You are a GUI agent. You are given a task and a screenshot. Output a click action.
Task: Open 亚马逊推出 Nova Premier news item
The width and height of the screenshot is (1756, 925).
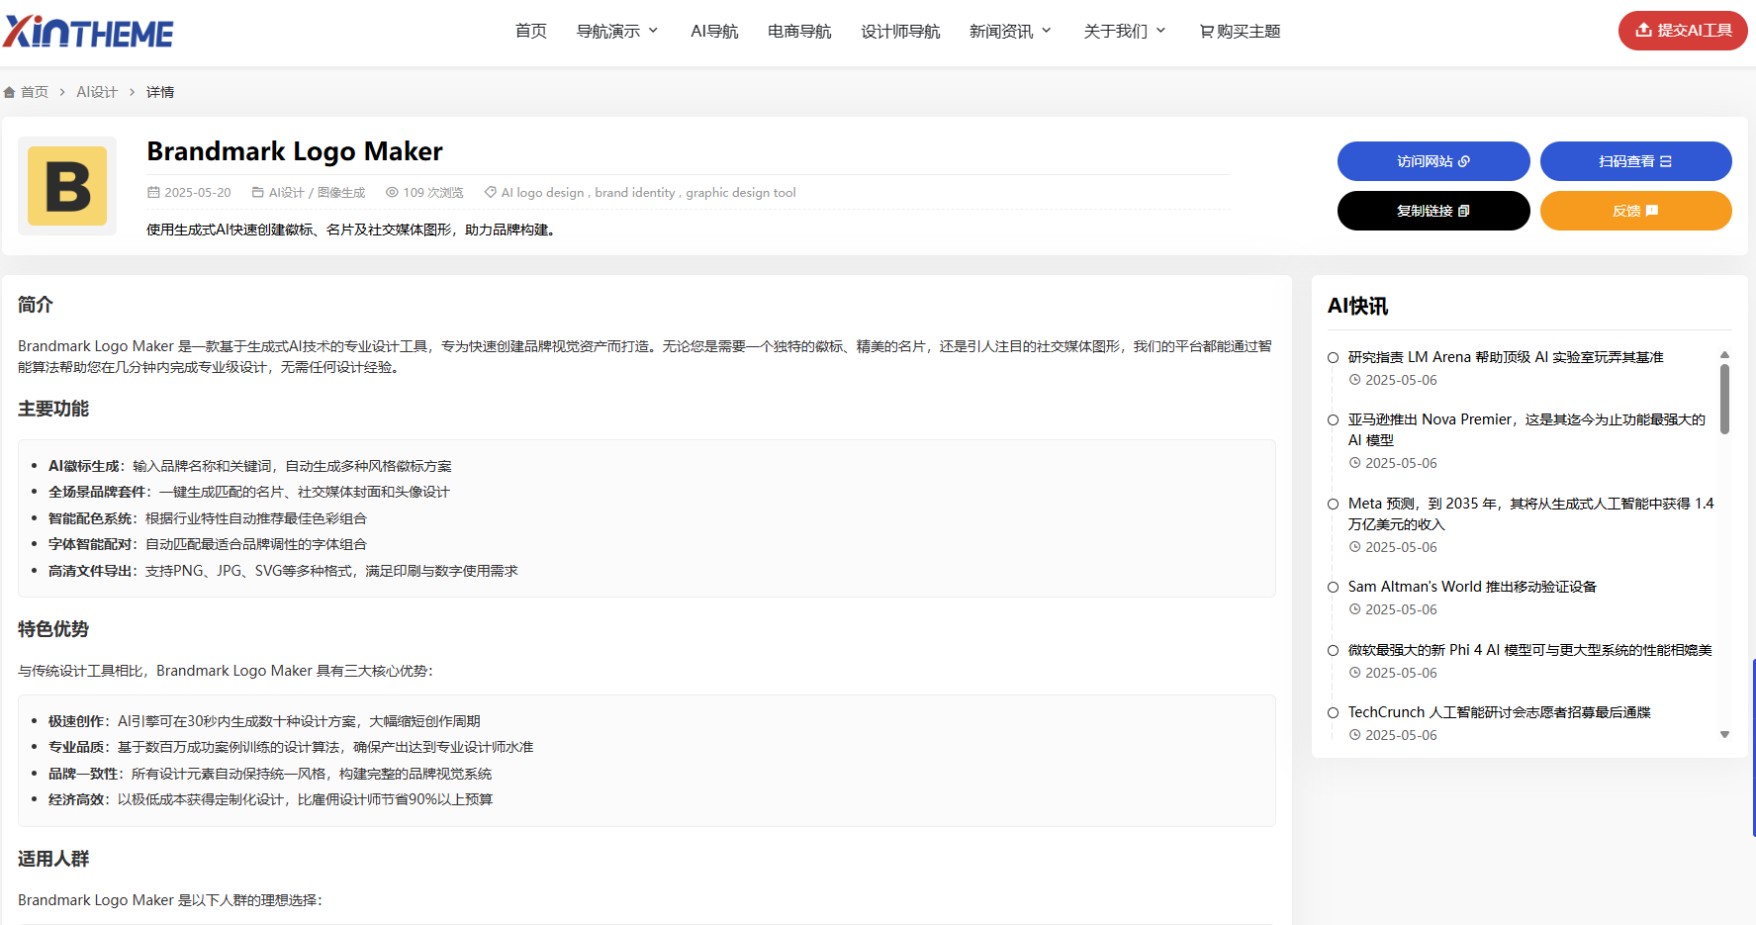point(1526,429)
